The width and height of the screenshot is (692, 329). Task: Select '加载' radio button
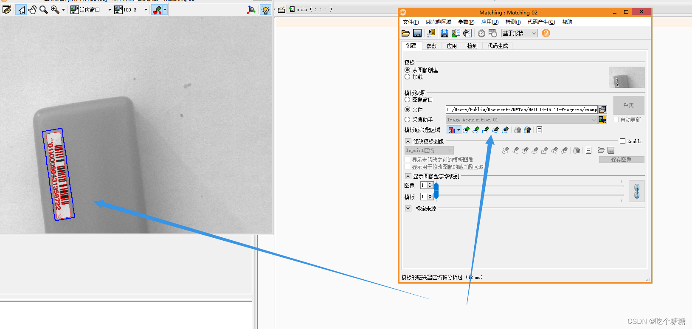click(x=408, y=77)
